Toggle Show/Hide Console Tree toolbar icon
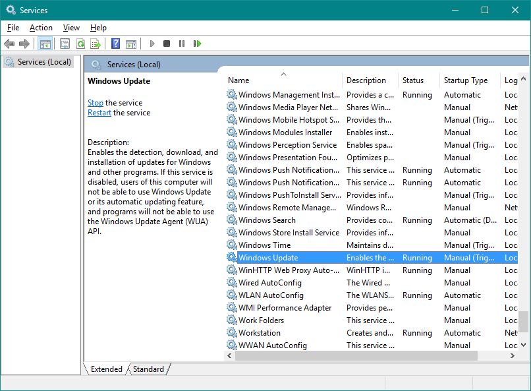 [45, 44]
